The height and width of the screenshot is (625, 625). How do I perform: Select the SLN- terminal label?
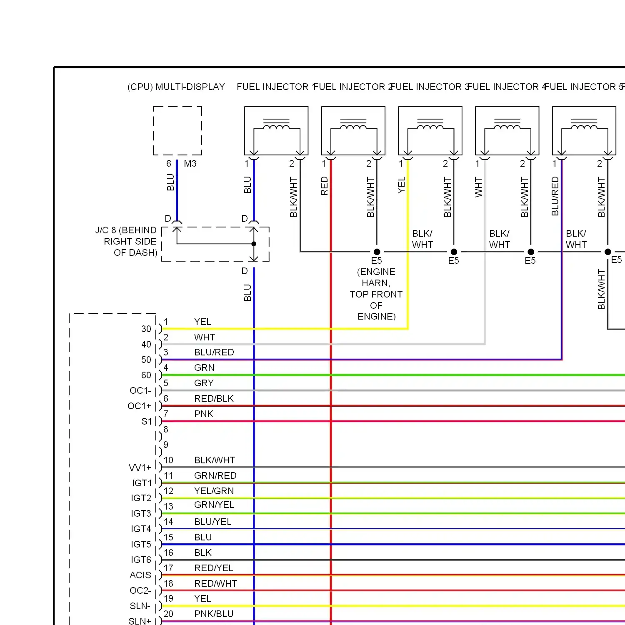(140, 606)
